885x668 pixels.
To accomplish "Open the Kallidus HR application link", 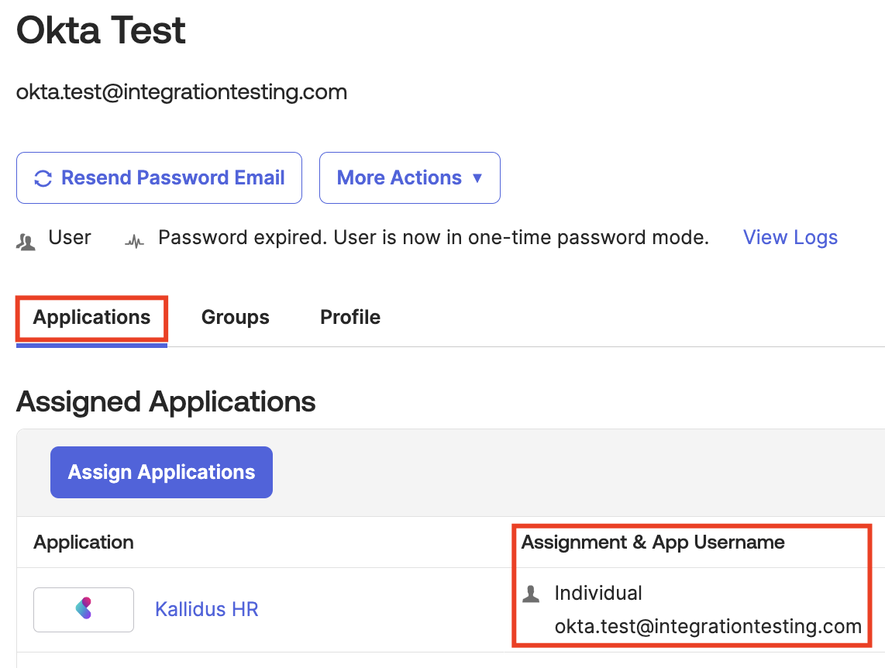I will pyautogui.click(x=206, y=609).
